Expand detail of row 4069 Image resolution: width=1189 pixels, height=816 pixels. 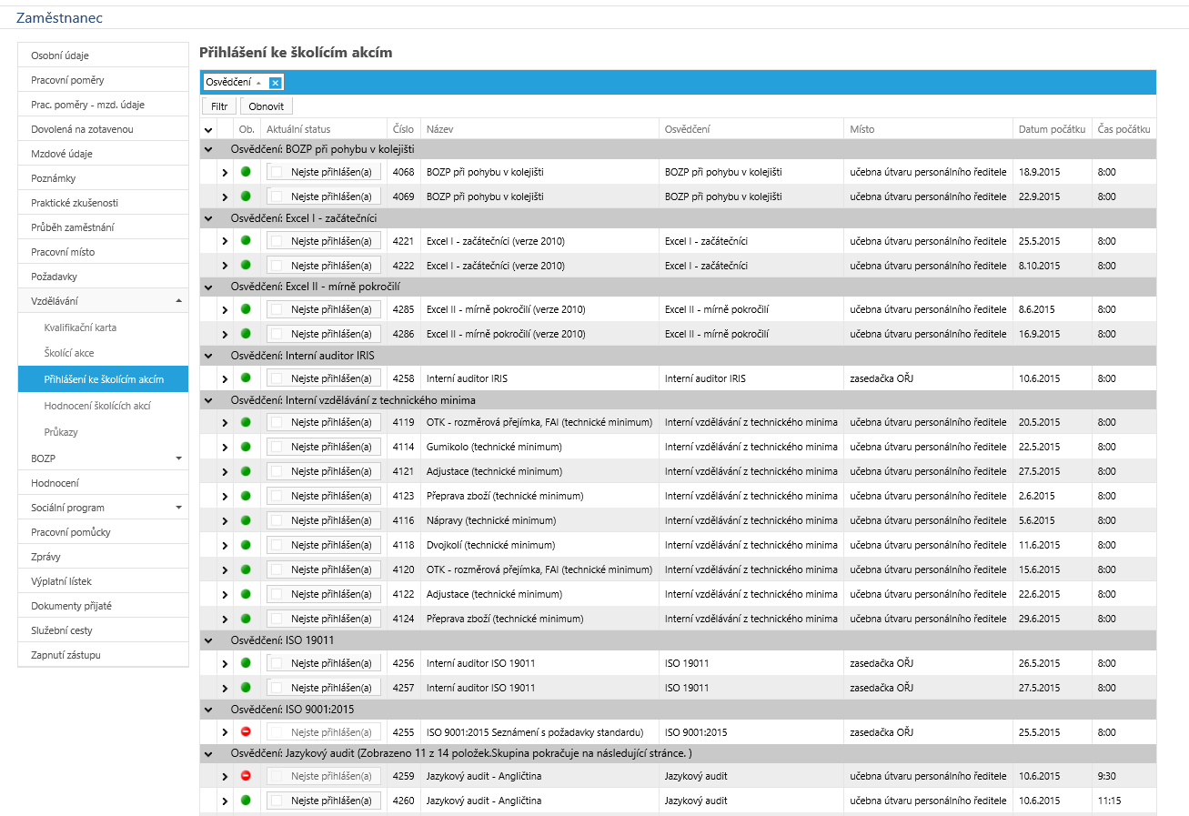pyautogui.click(x=225, y=196)
